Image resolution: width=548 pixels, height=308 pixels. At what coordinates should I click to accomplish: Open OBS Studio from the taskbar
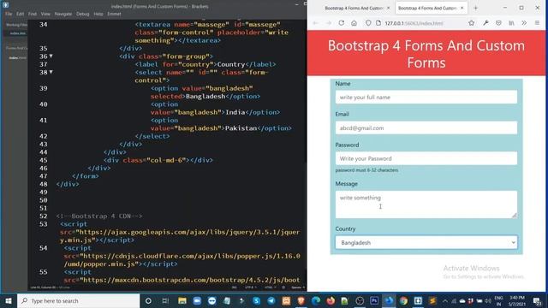(360, 300)
